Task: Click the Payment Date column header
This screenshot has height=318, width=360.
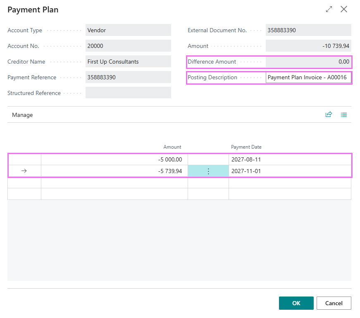Action: [246, 147]
